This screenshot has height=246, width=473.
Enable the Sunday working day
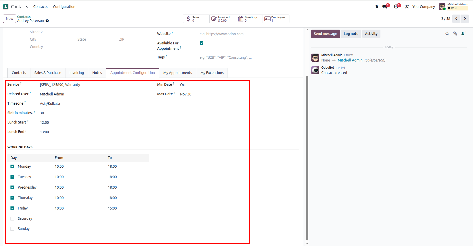tap(12, 229)
